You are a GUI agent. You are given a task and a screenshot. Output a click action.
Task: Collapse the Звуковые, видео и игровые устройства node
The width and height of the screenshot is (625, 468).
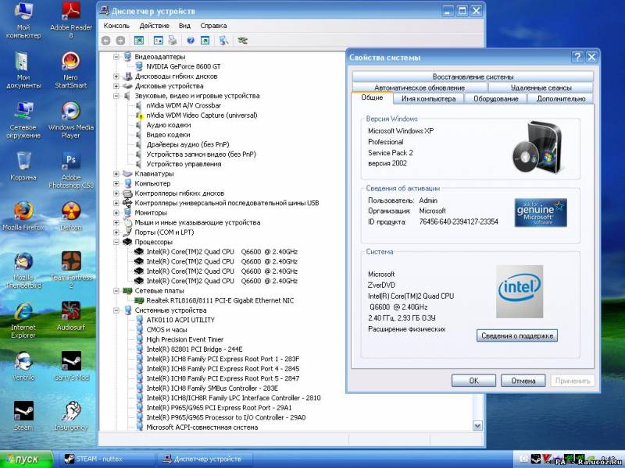pyautogui.click(x=116, y=96)
